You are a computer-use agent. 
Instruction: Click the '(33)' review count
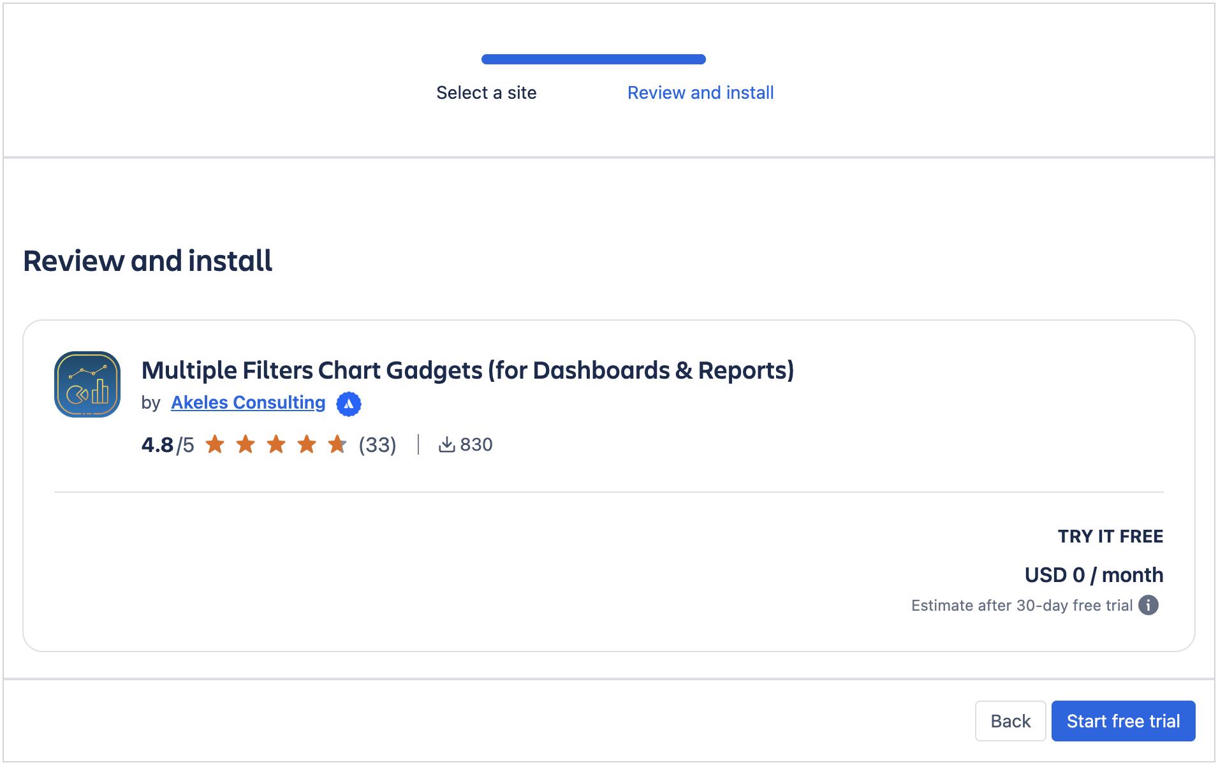(378, 445)
